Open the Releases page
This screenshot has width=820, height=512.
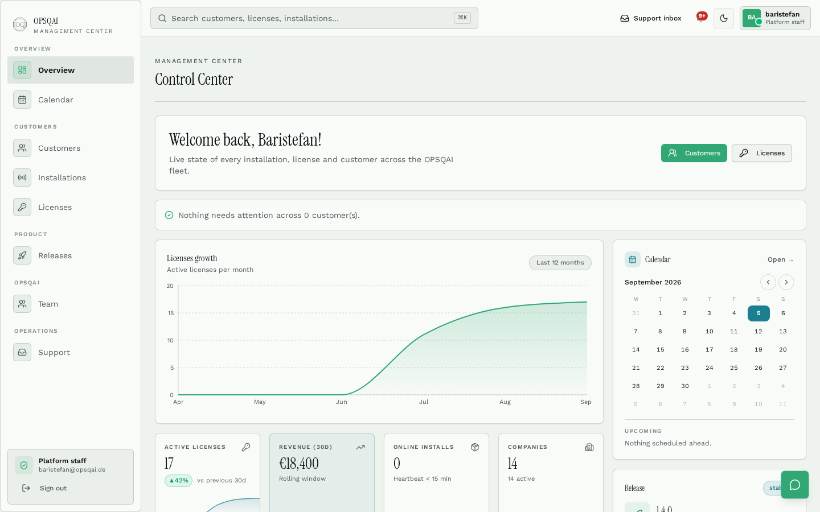71,255
